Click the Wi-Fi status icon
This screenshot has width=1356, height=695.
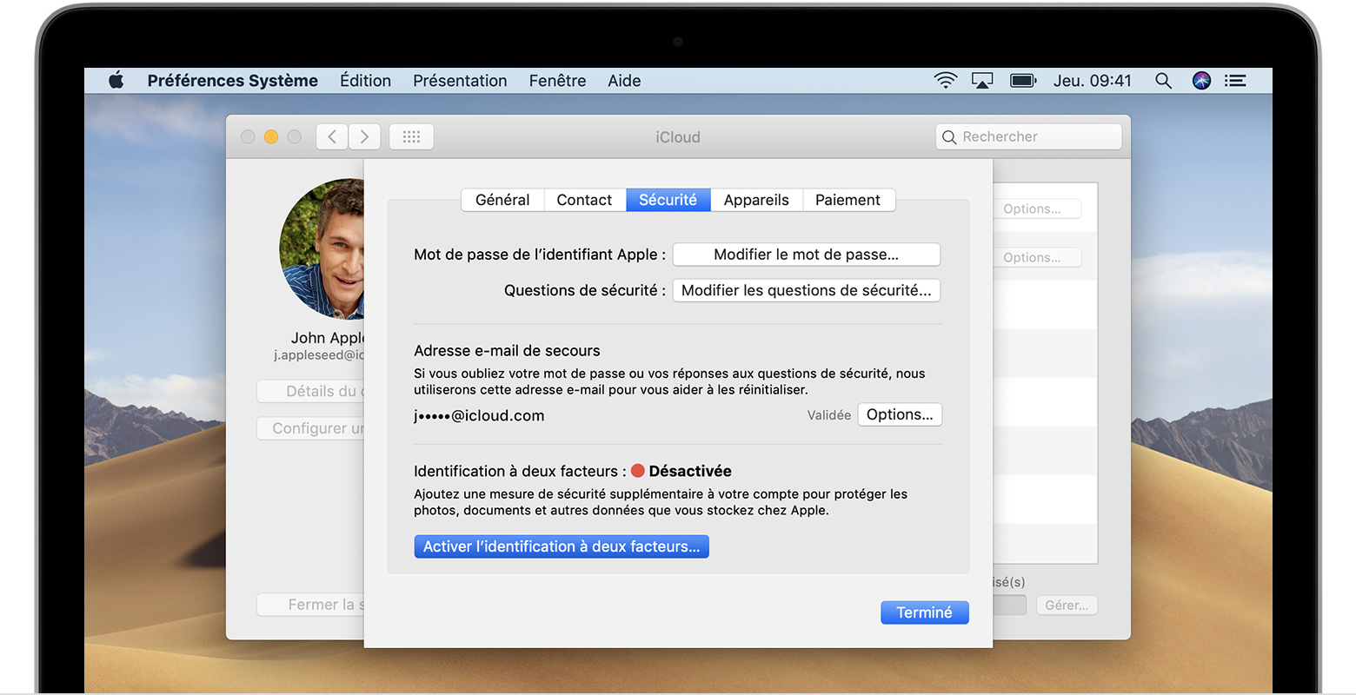[x=945, y=81]
